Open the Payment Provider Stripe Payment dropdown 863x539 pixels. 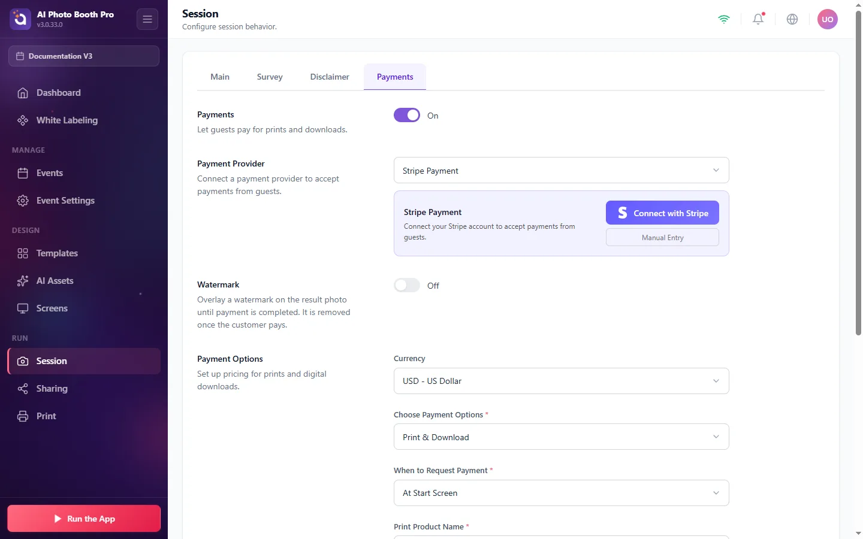click(x=561, y=170)
